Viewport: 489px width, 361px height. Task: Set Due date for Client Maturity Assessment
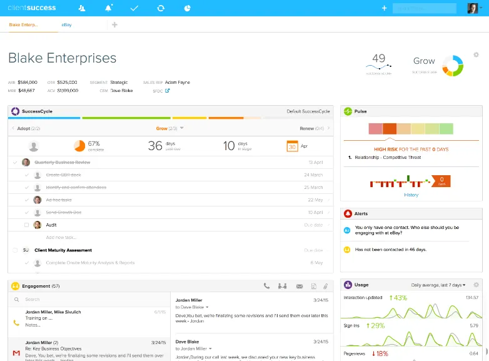pyautogui.click(x=313, y=250)
